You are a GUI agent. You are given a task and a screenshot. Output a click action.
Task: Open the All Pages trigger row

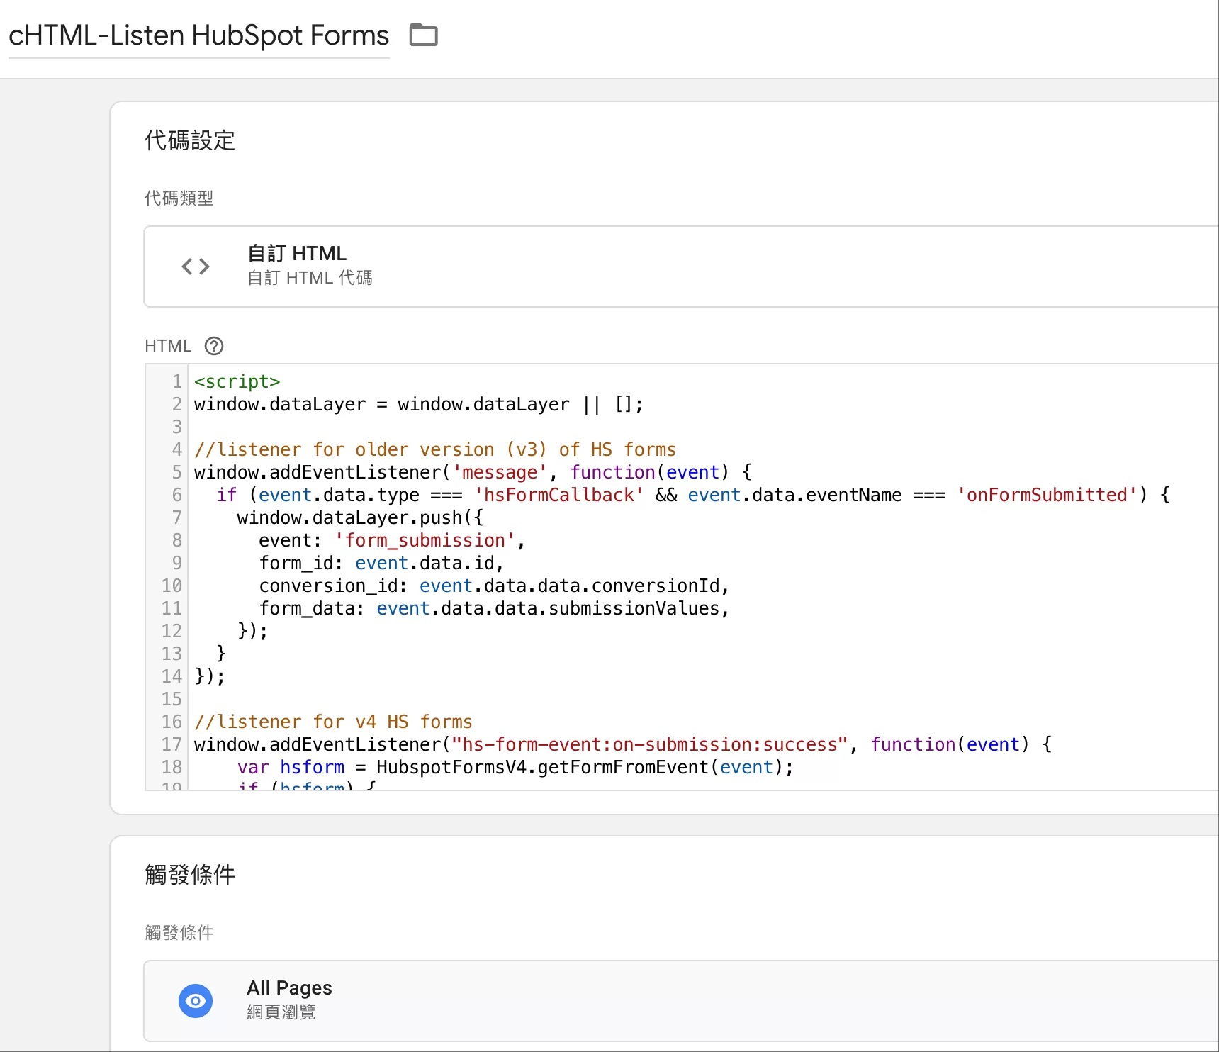click(x=681, y=1001)
